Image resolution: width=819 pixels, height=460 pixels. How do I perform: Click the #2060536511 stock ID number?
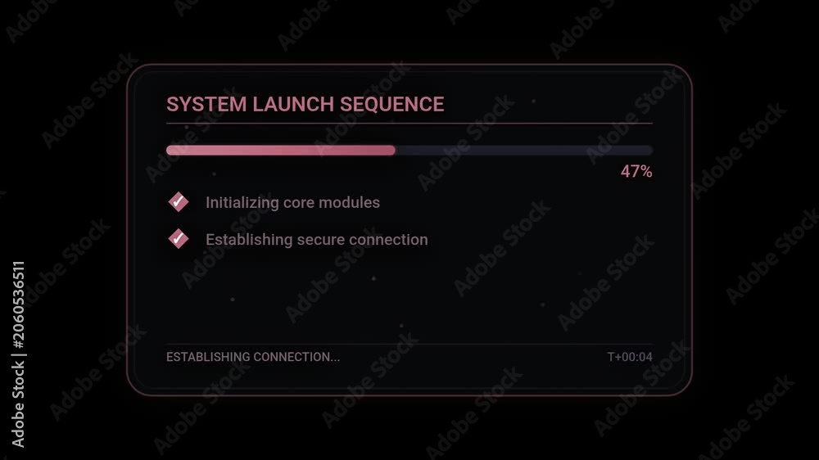[18, 305]
